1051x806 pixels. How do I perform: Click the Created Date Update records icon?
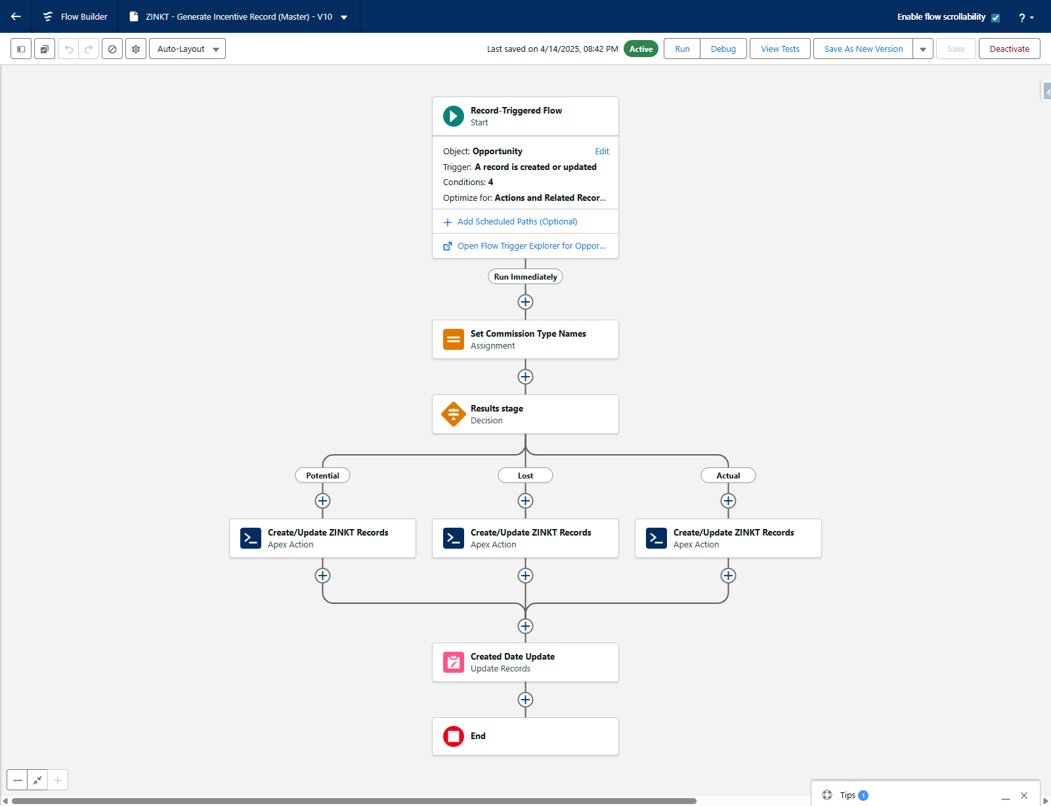click(453, 662)
